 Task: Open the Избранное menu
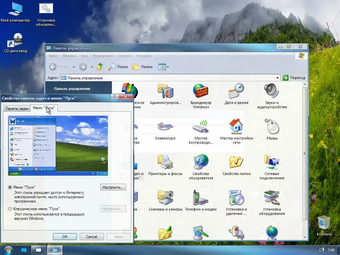pyautogui.click(x=103, y=56)
